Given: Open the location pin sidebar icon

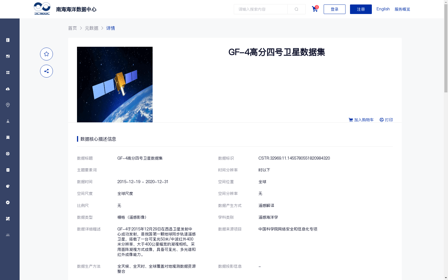Looking at the screenshot, I should (x=8, y=105).
